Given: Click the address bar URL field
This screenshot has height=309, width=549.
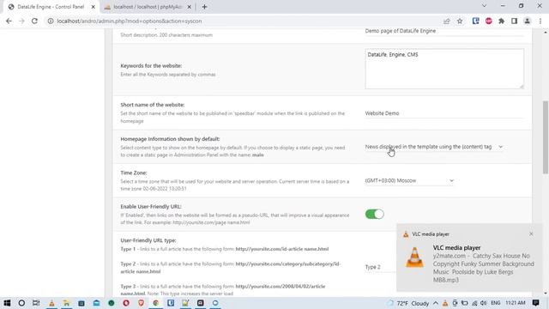Looking at the screenshot, I should click(245, 21).
